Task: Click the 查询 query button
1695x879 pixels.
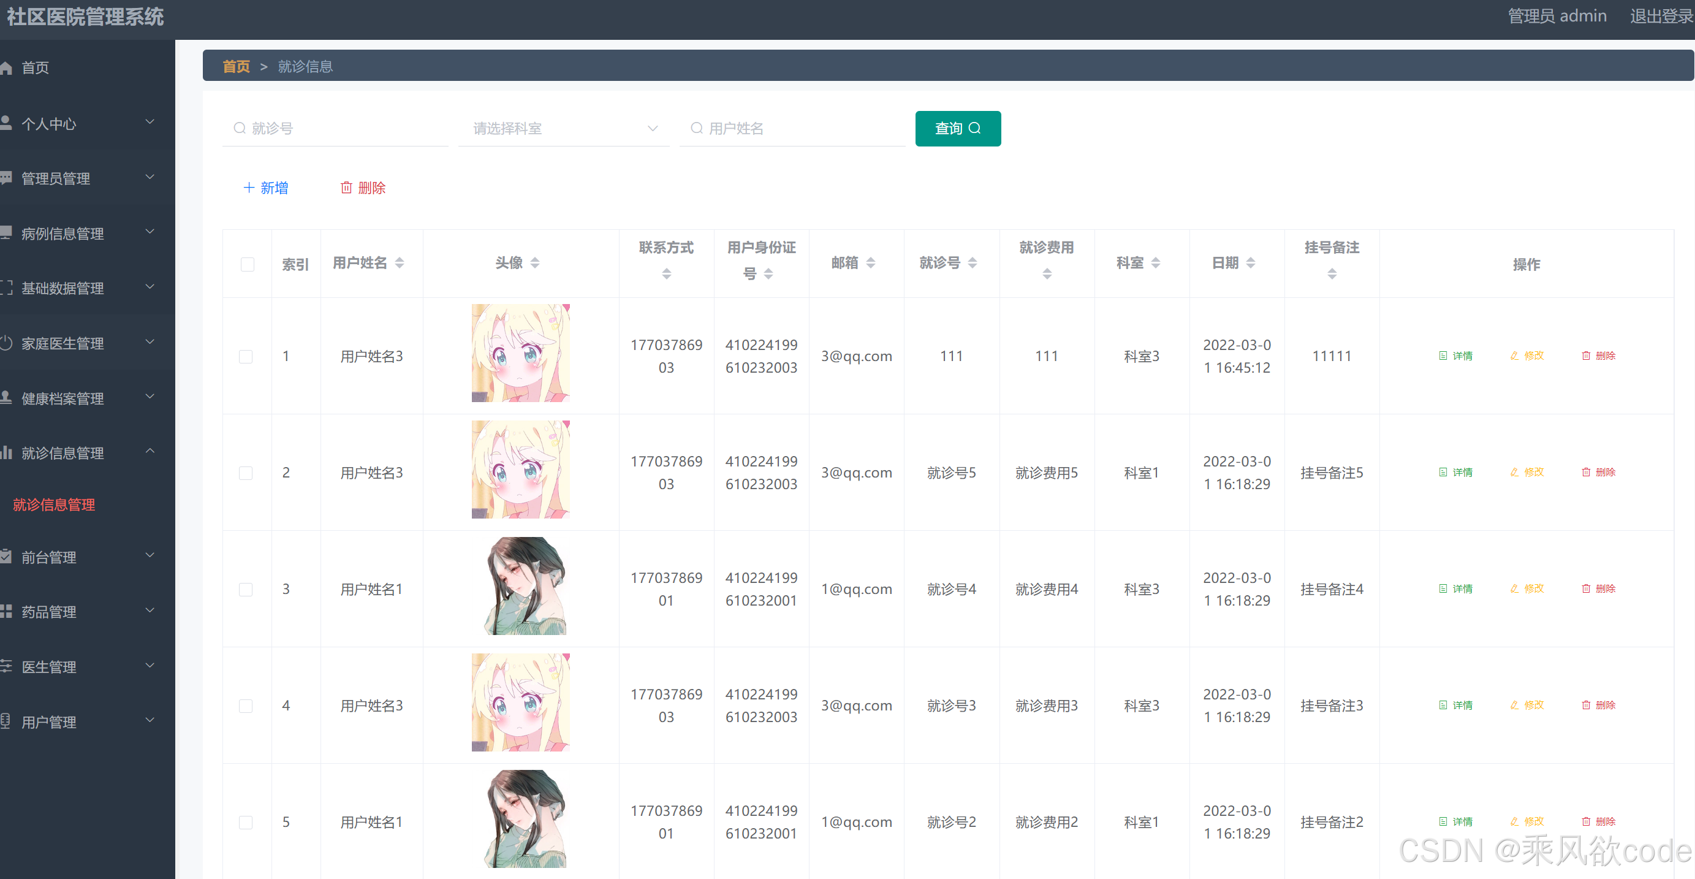Action: pyautogui.click(x=957, y=128)
